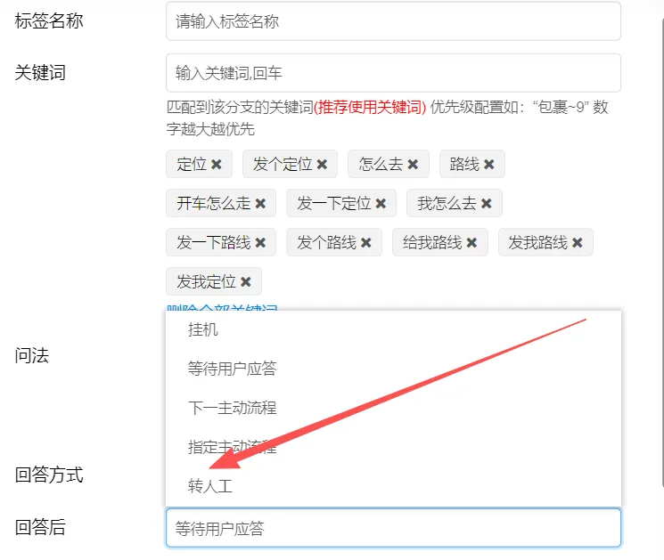Choose 挂机 from the dropdown list
664x560 pixels.
point(393,329)
